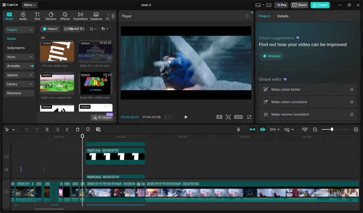Open preview axis dropdown arrow
This screenshot has height=213, width=363.
(293, 130)
